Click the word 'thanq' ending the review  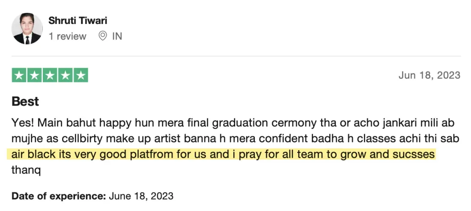26,170
